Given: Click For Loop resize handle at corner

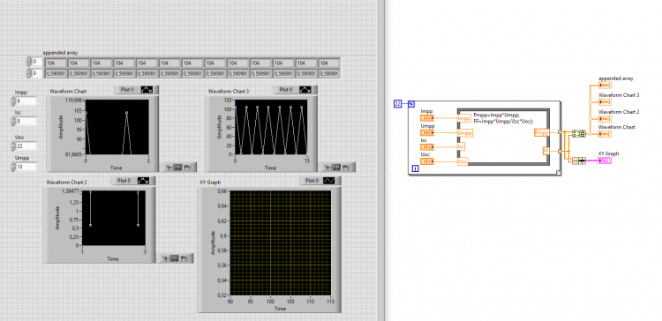Looking at the screenshot, I should point(558,172).
